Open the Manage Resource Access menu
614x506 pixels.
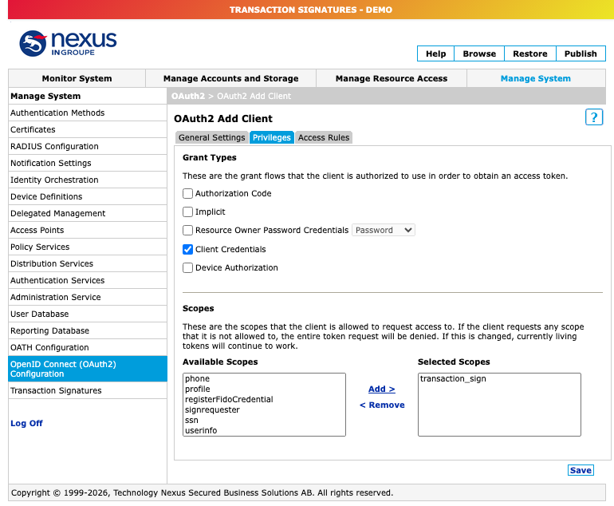tap(392, 78)
